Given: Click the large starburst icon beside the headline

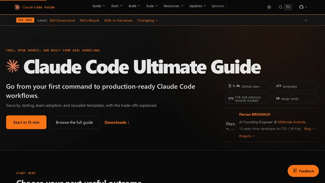Looking at the screenshot, I should click(x=12, y=66).
